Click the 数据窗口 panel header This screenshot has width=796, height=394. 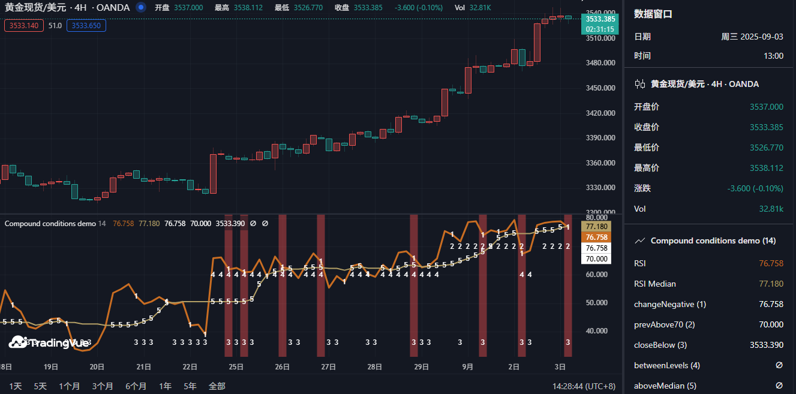point(653,14)
